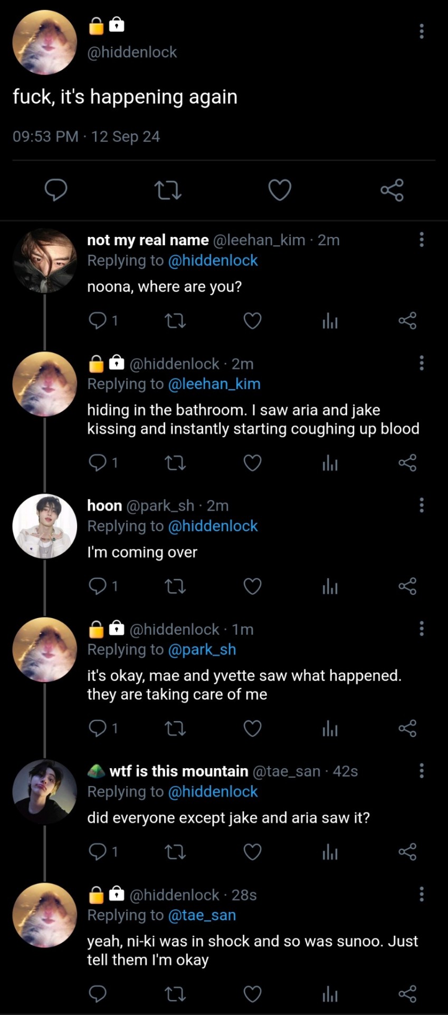Open hoon's profile picture

pyautogui.click(x=45, y=526)
